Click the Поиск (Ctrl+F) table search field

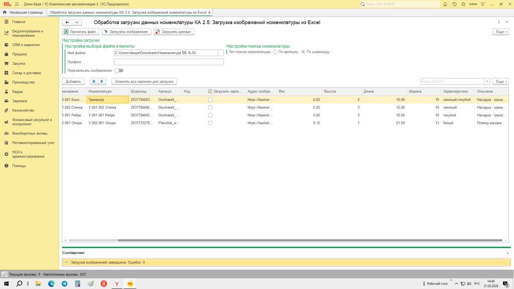point(452,81)
